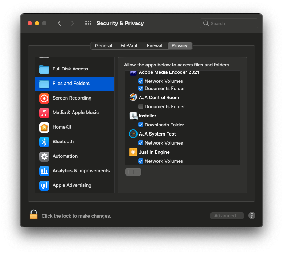The width and height of the screenshot is (283, 254).
Task: Open help with the question mark button
Action: tap(251, 215)
